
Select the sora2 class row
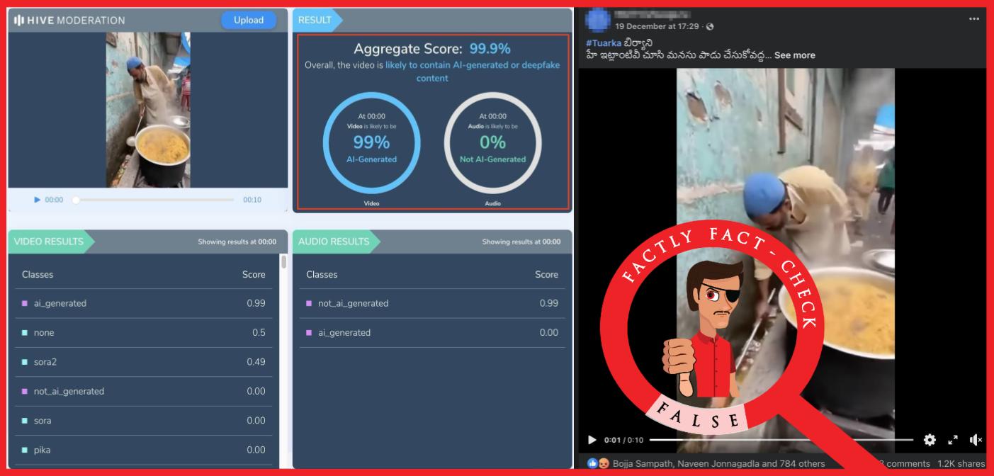pos(143,362)
